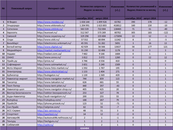Open the digital.ru hyperlink
The width and height of the screenshot is (173, 130).
point(50,47)
